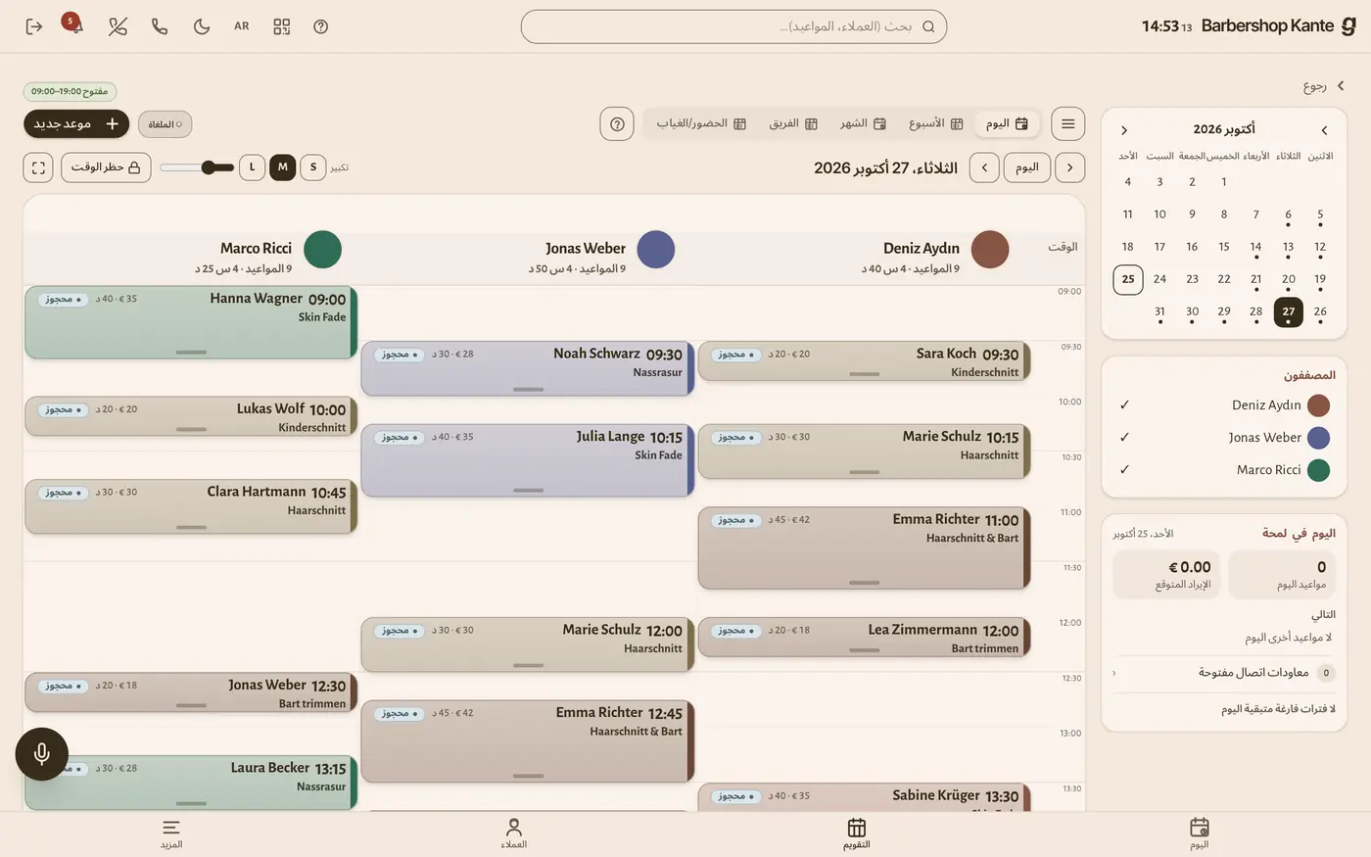Screen dimensions: 1371x857
Task: Open the hamburger menu beside view tabs
Action: point(1068,124)
